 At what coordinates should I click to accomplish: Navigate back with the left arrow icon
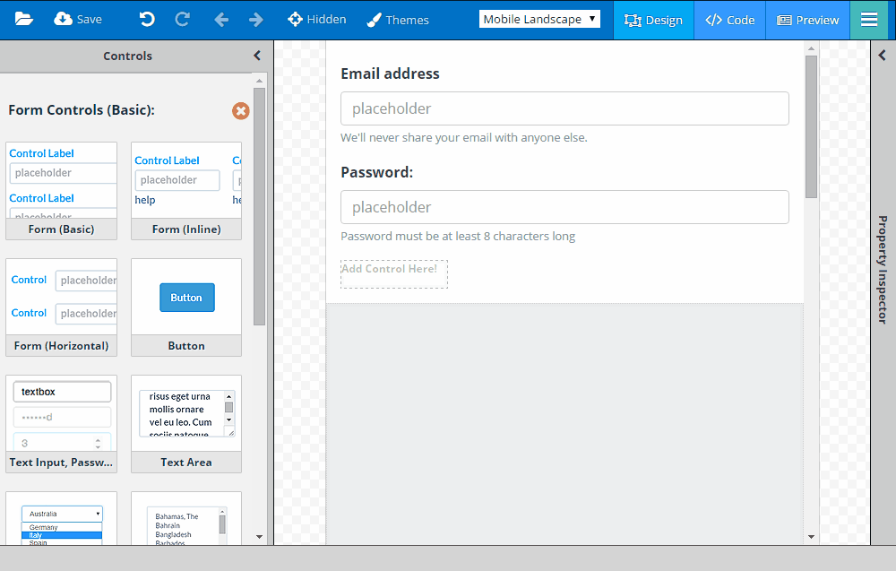point(221,17)
